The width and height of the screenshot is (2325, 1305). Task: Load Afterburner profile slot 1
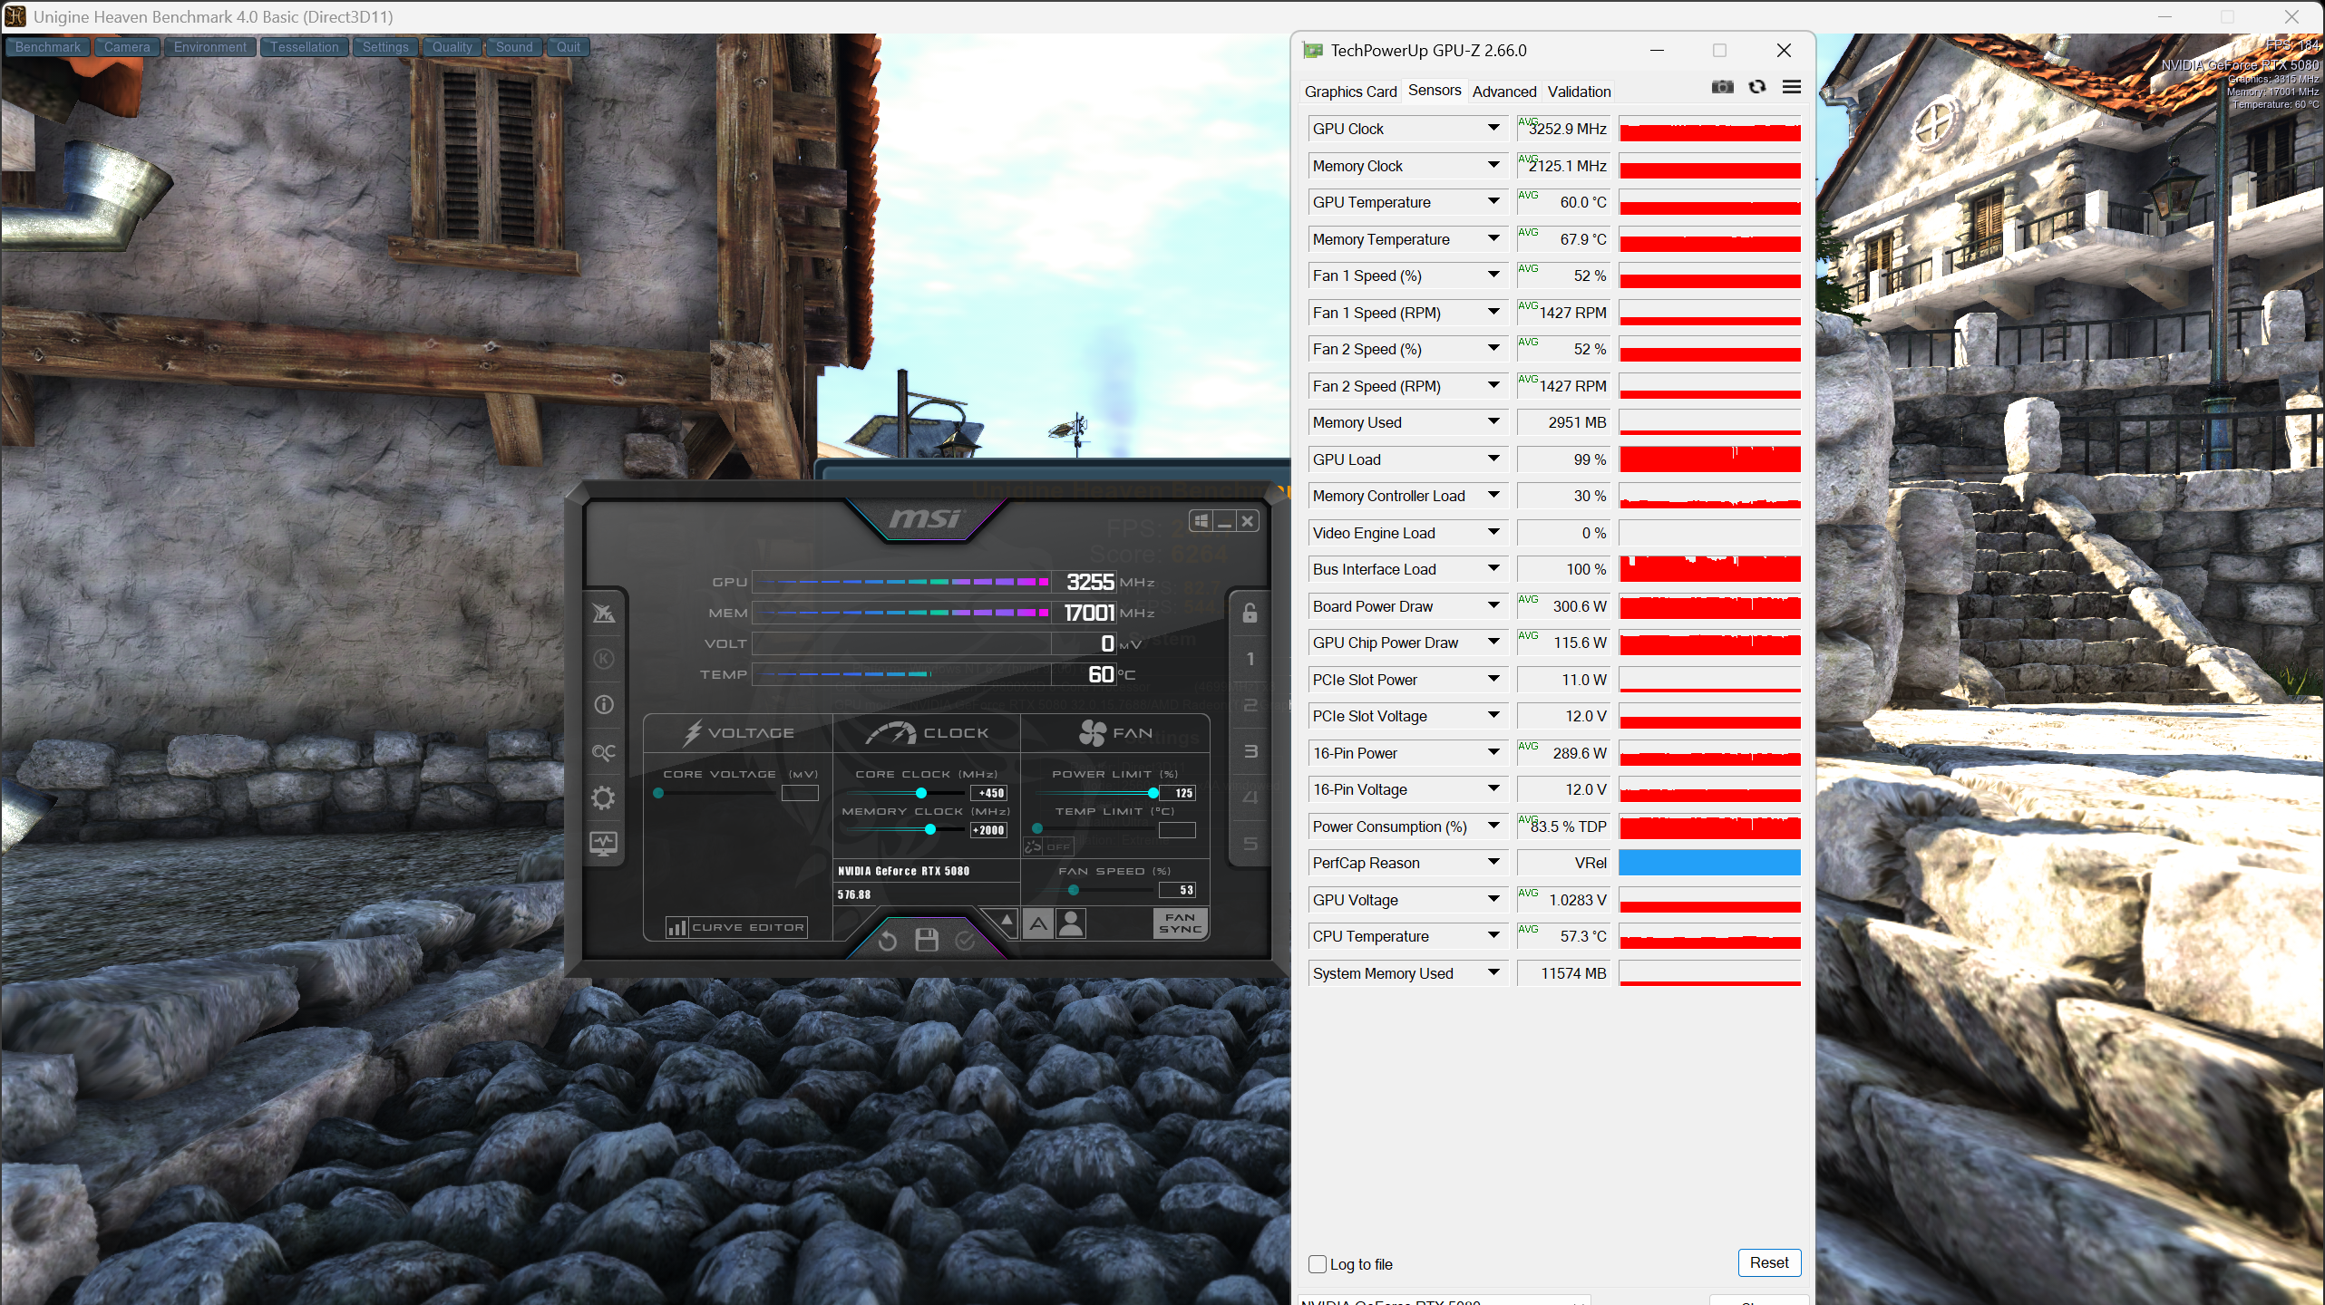click(1250, 659)
